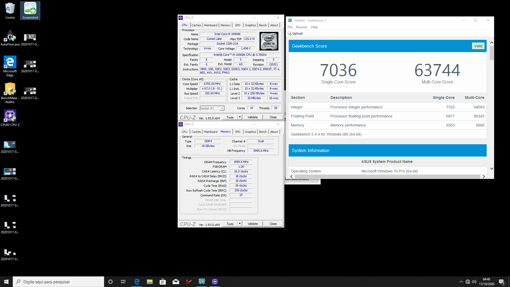The height and width of the screenshot is (287, 510).
Task: Select the Memory performance results row
Action: click(388, 125)
